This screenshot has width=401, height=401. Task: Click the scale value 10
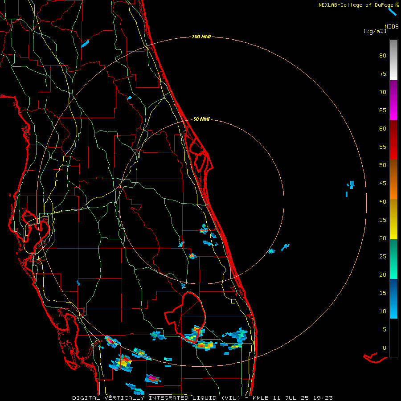[x=383, y=311]
